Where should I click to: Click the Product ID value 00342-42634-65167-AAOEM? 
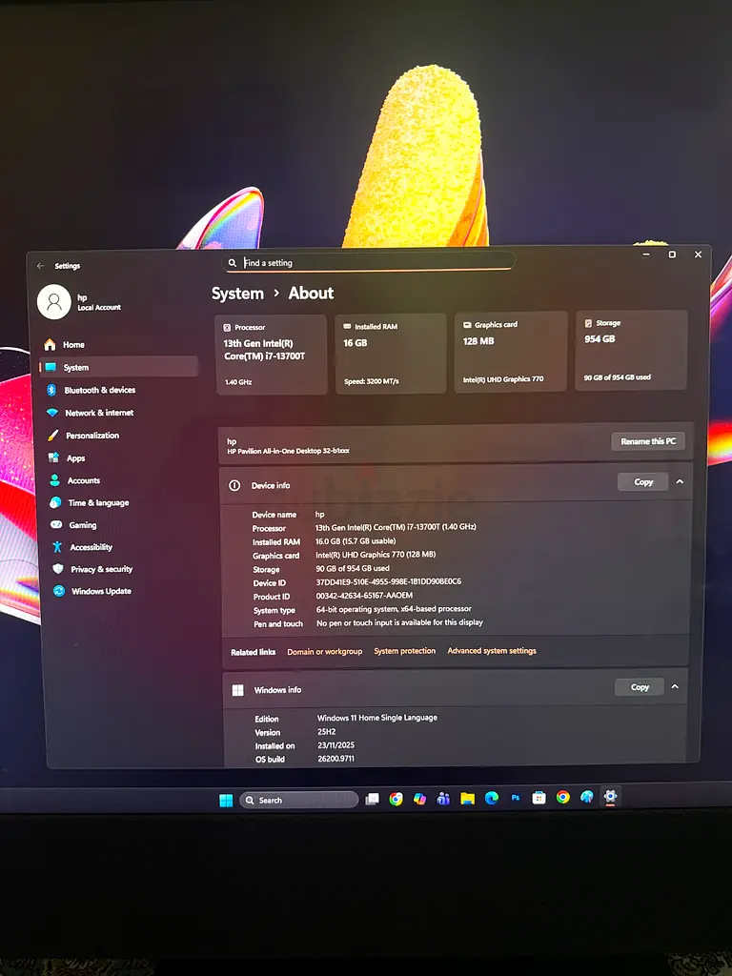[364, 595]
